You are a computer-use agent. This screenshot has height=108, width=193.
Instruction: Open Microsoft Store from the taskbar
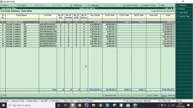click(x=128, y=105)
